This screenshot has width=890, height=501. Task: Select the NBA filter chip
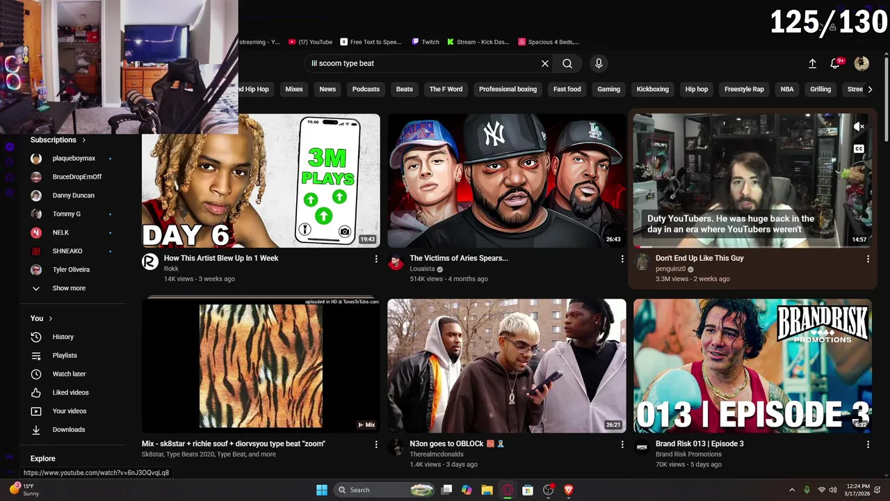[787, 89]
